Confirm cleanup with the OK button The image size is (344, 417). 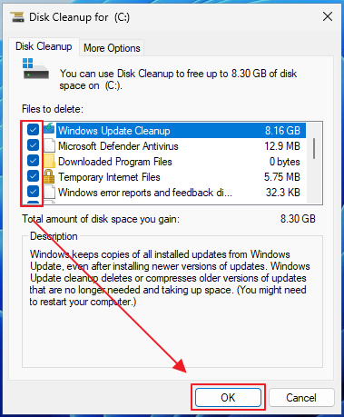(x=228, y=397)
